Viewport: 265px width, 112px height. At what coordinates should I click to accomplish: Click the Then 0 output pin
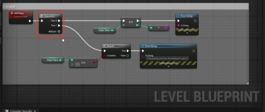pos(59,21)
